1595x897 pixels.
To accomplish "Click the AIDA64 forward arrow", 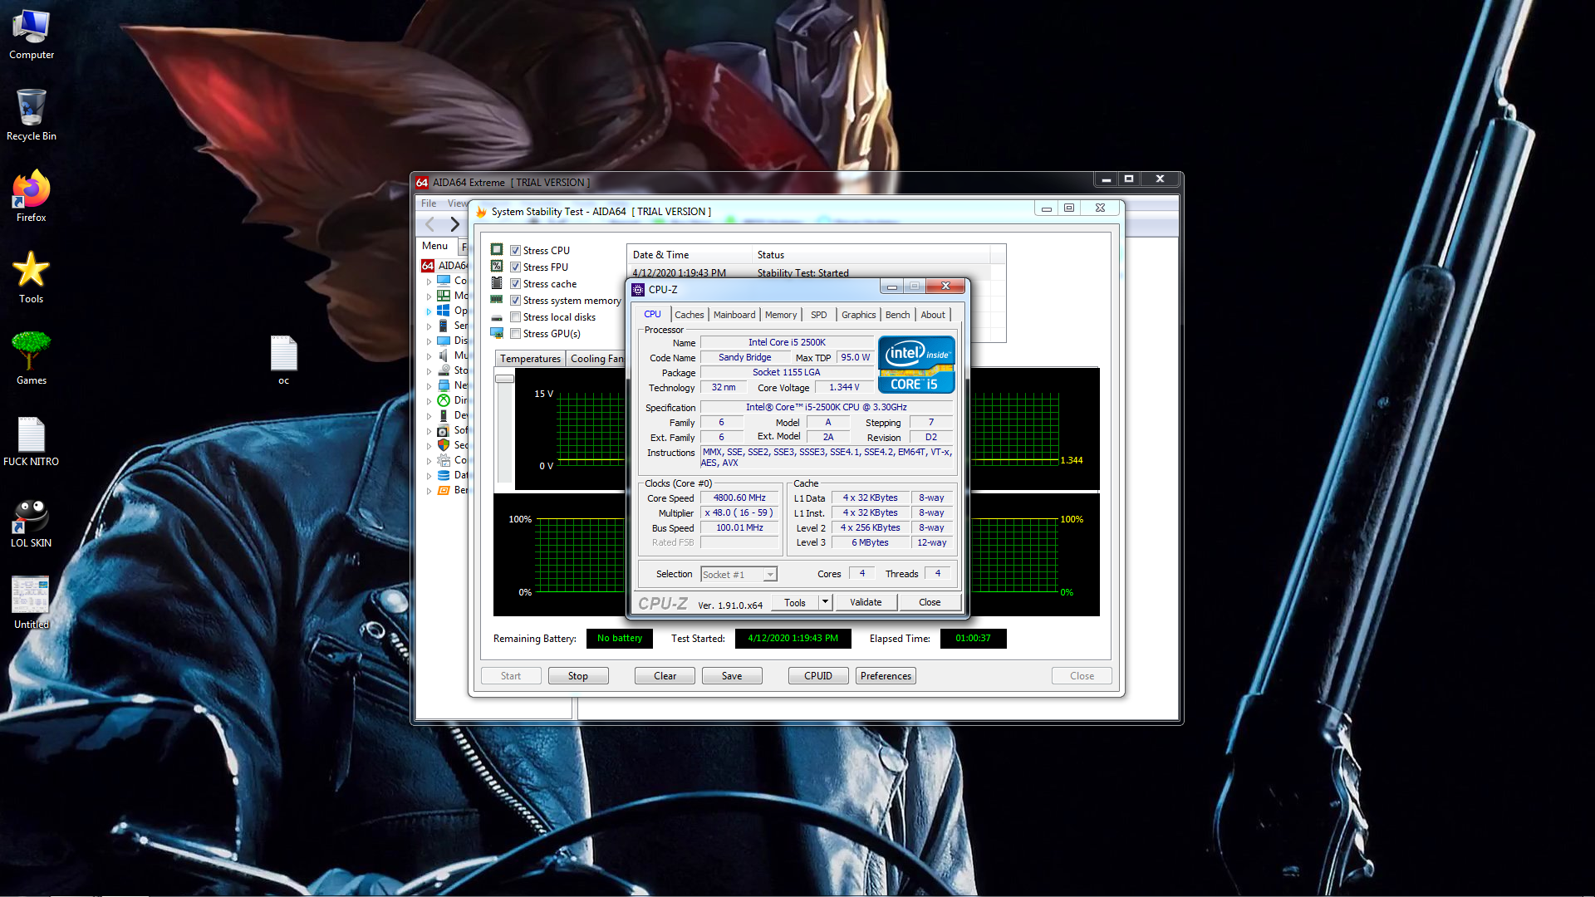I will [x=454, y=224].
